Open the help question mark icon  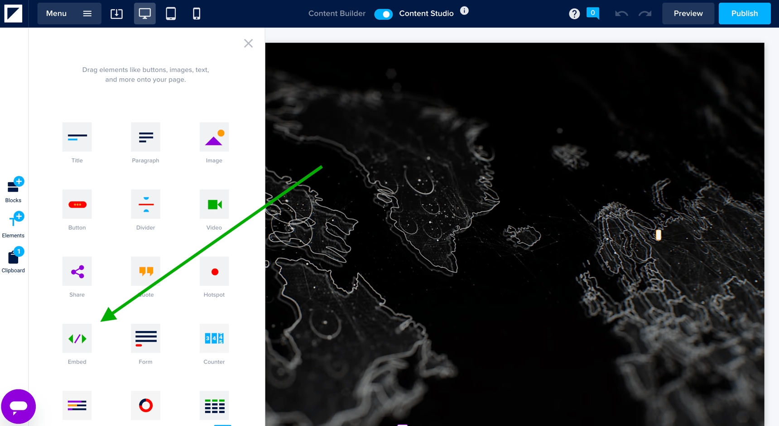pos(574,14)
